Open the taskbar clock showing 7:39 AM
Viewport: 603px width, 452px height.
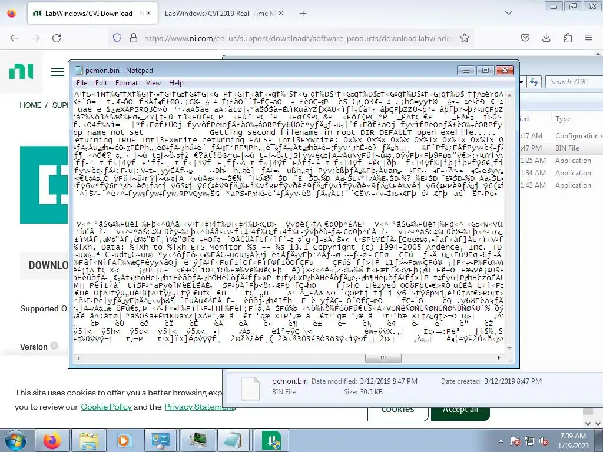(x=573, y=441)
